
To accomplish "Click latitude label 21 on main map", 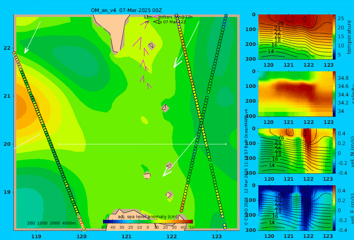I will (7, 96).
